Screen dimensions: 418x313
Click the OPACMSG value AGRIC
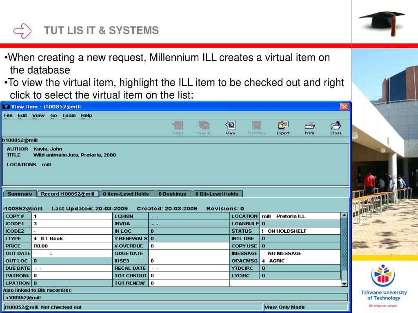[300, 261]
